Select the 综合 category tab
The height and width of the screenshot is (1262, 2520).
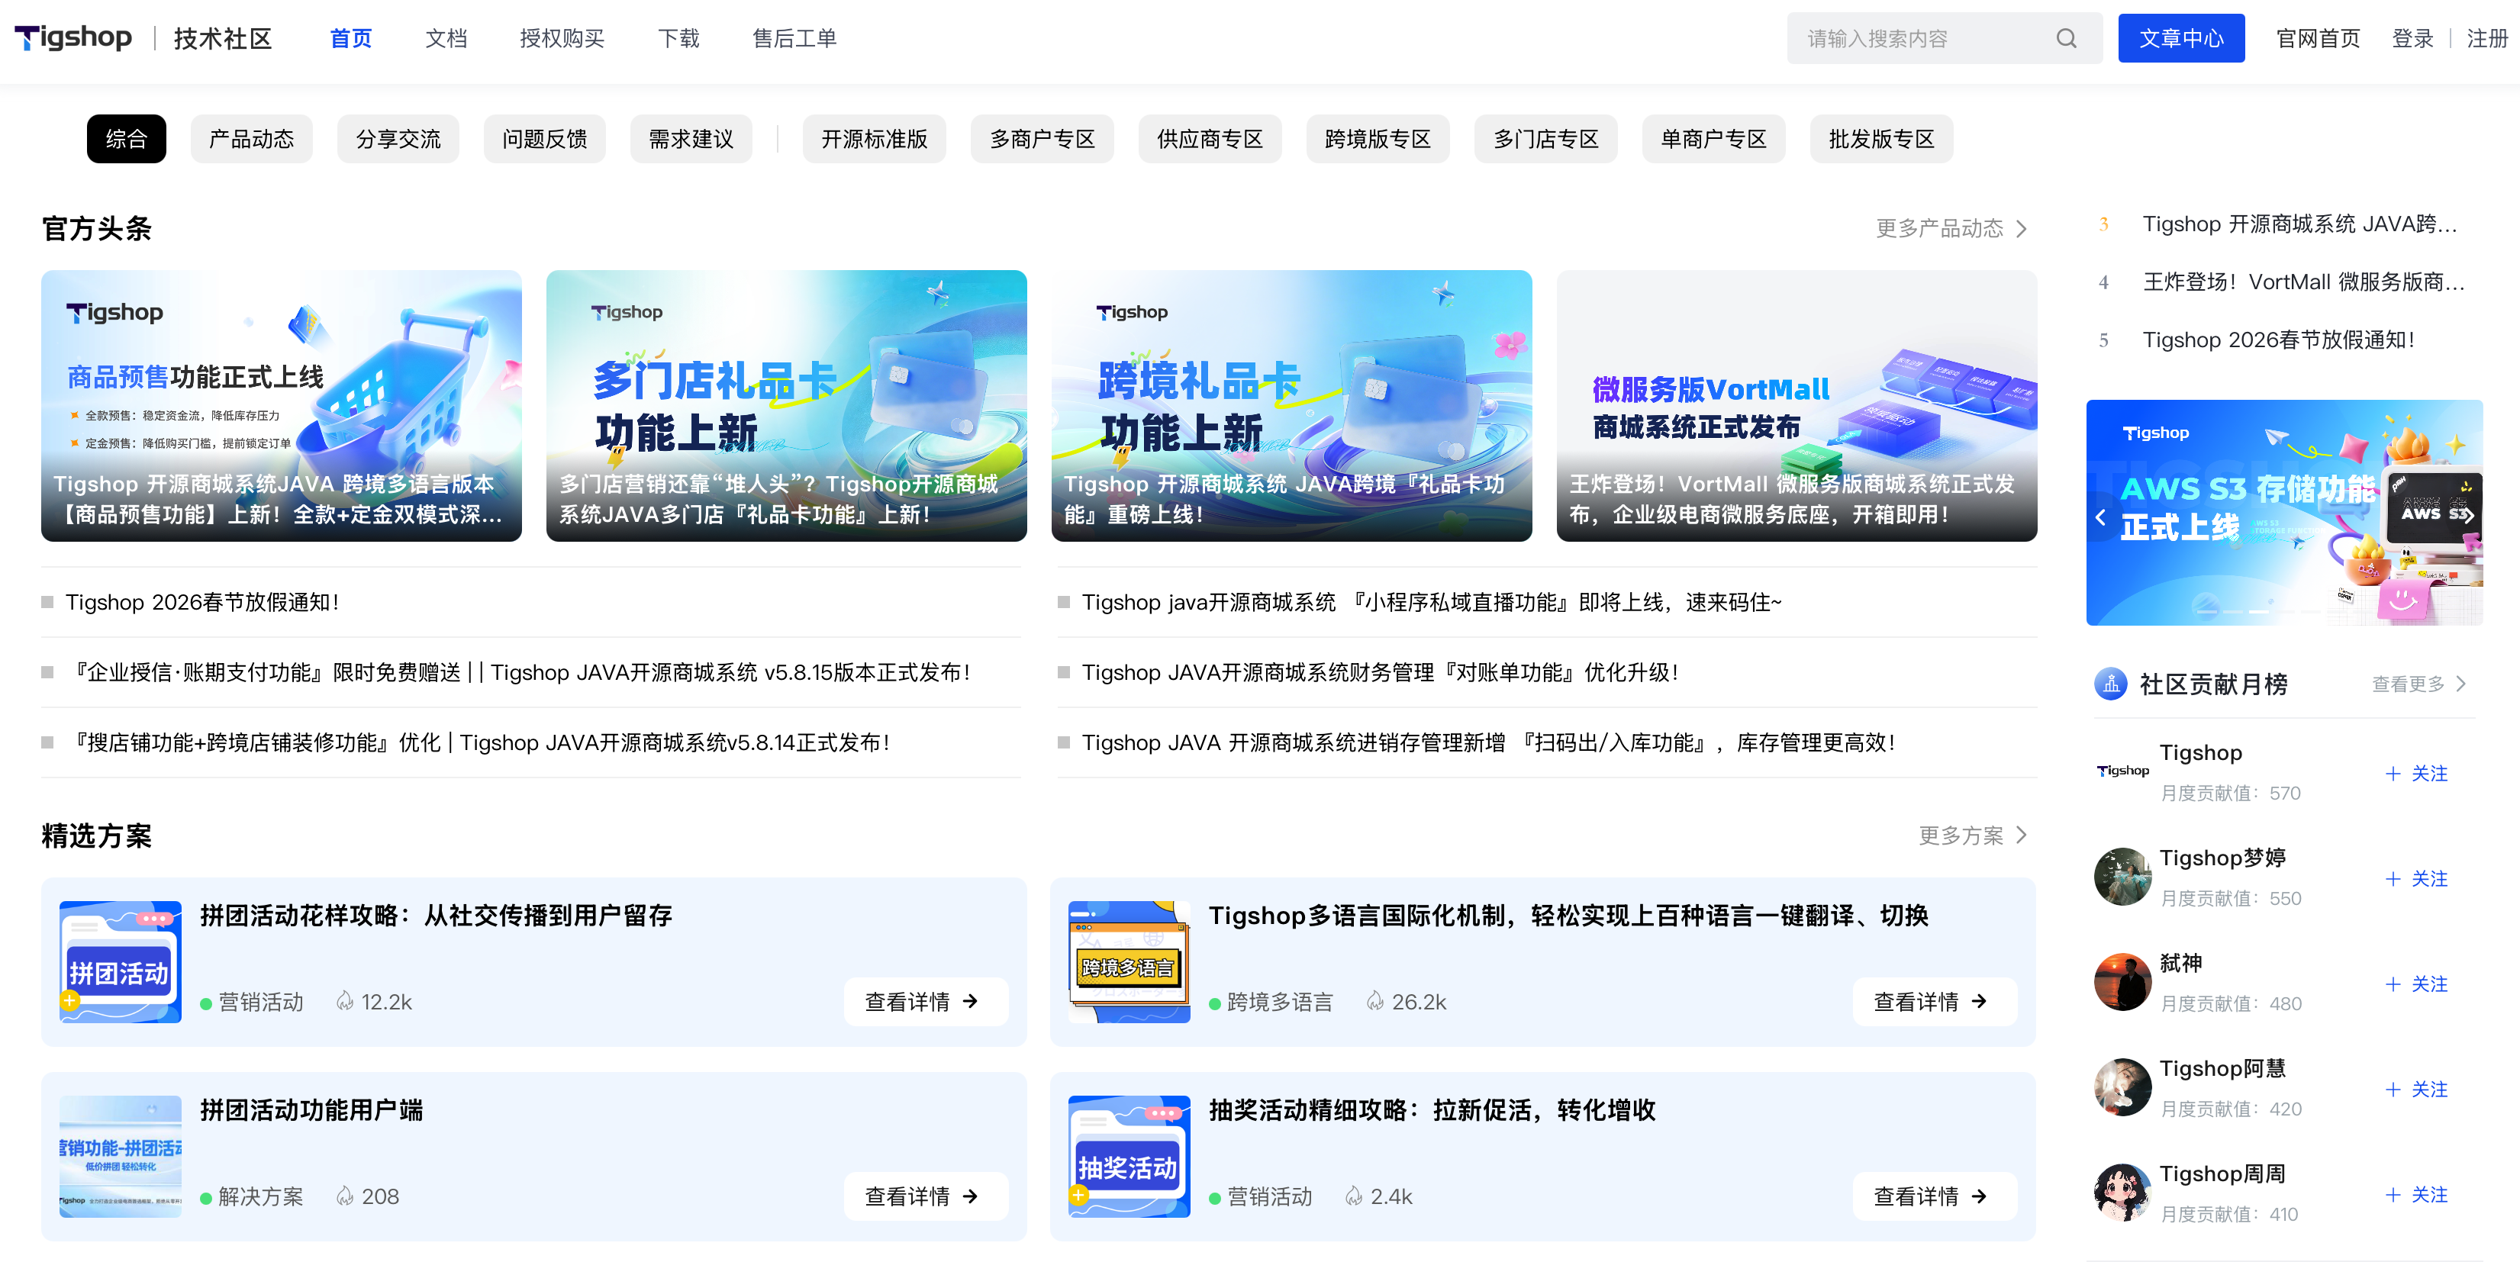(x=126, y=139)
